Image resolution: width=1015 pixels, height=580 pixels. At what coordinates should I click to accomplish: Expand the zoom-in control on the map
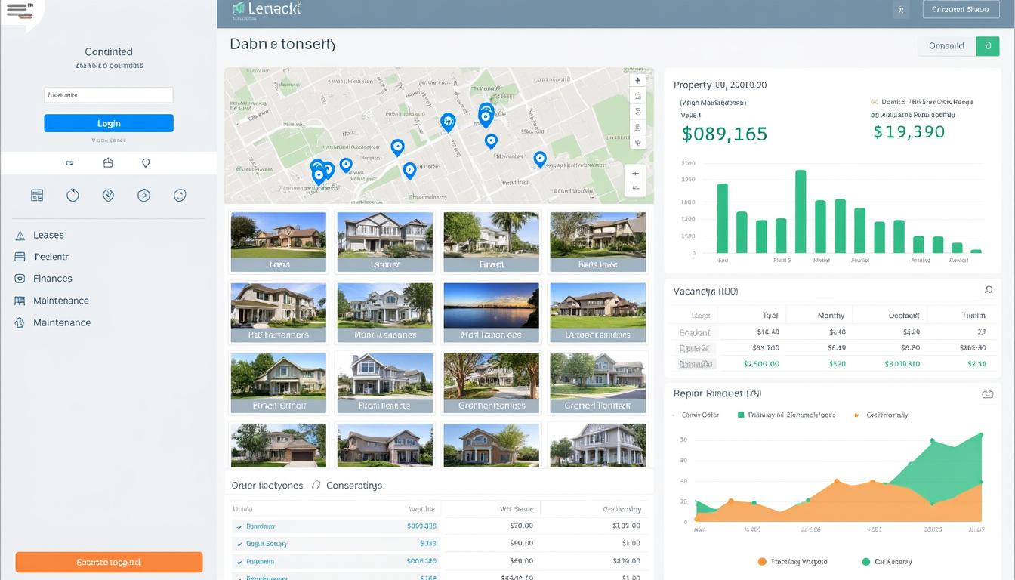637,79
